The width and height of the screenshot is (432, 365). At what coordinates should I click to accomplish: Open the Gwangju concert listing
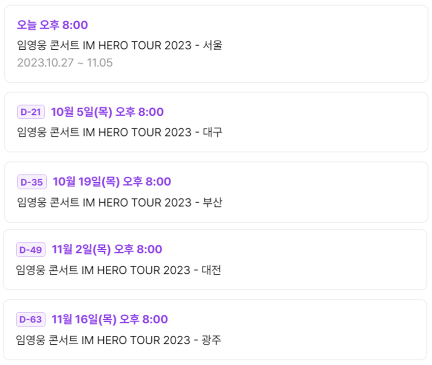point(120,339)
